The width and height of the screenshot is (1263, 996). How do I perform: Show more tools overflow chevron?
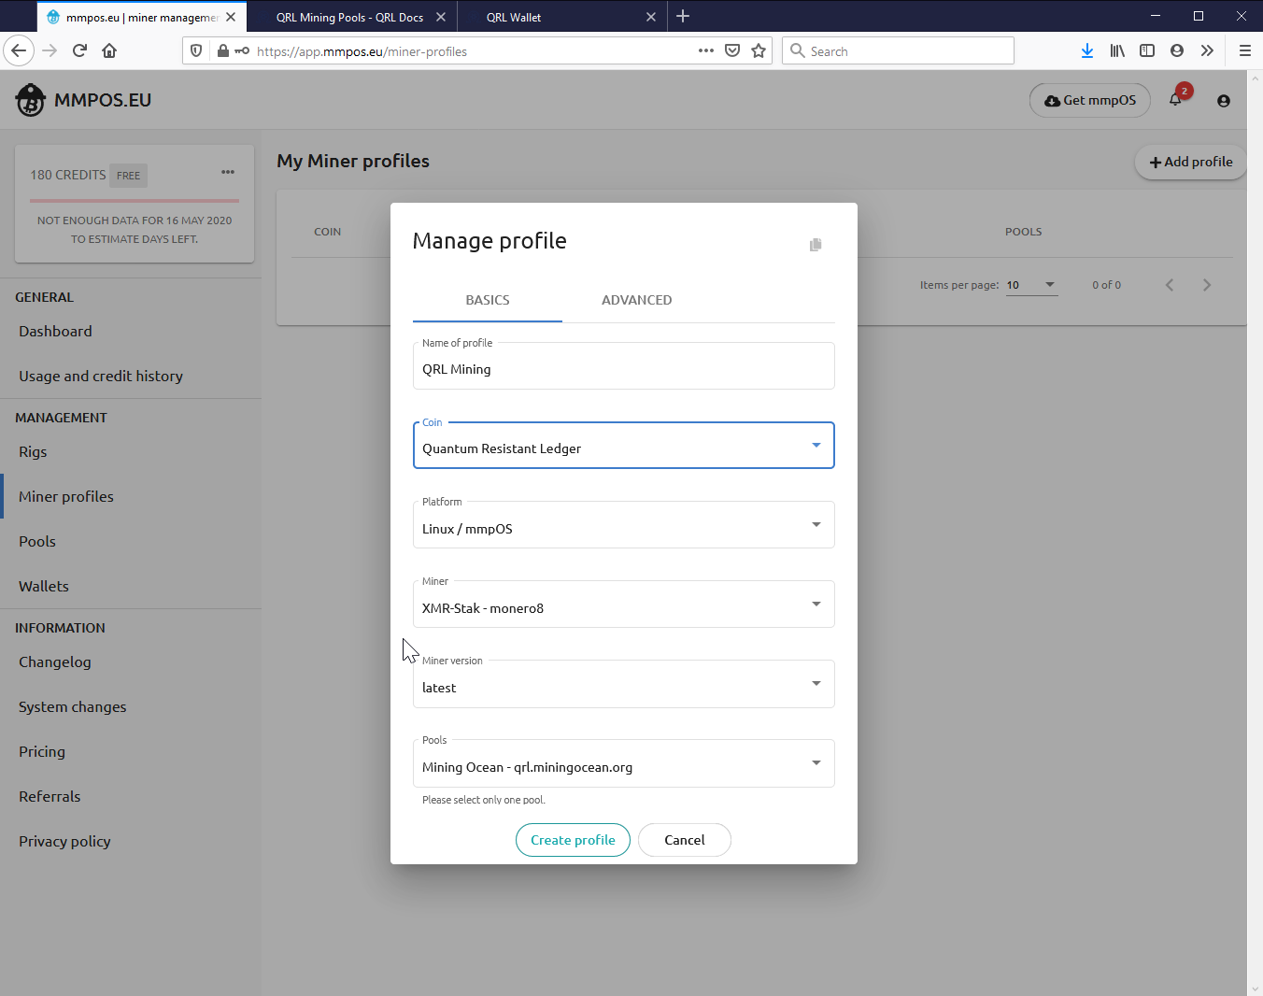pos(1207,50)
